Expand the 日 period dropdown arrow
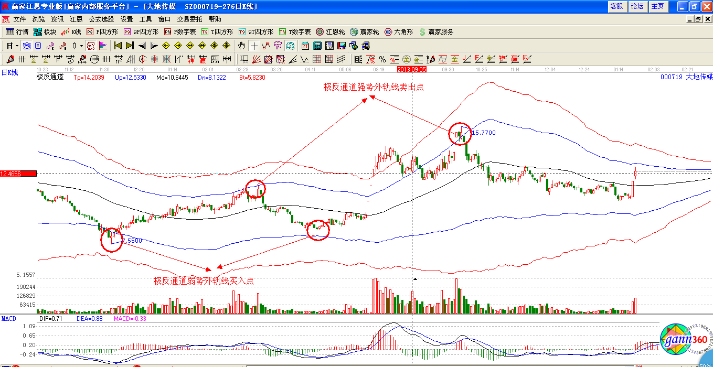The height and width of the screenshot is (367, 713). 17,46
